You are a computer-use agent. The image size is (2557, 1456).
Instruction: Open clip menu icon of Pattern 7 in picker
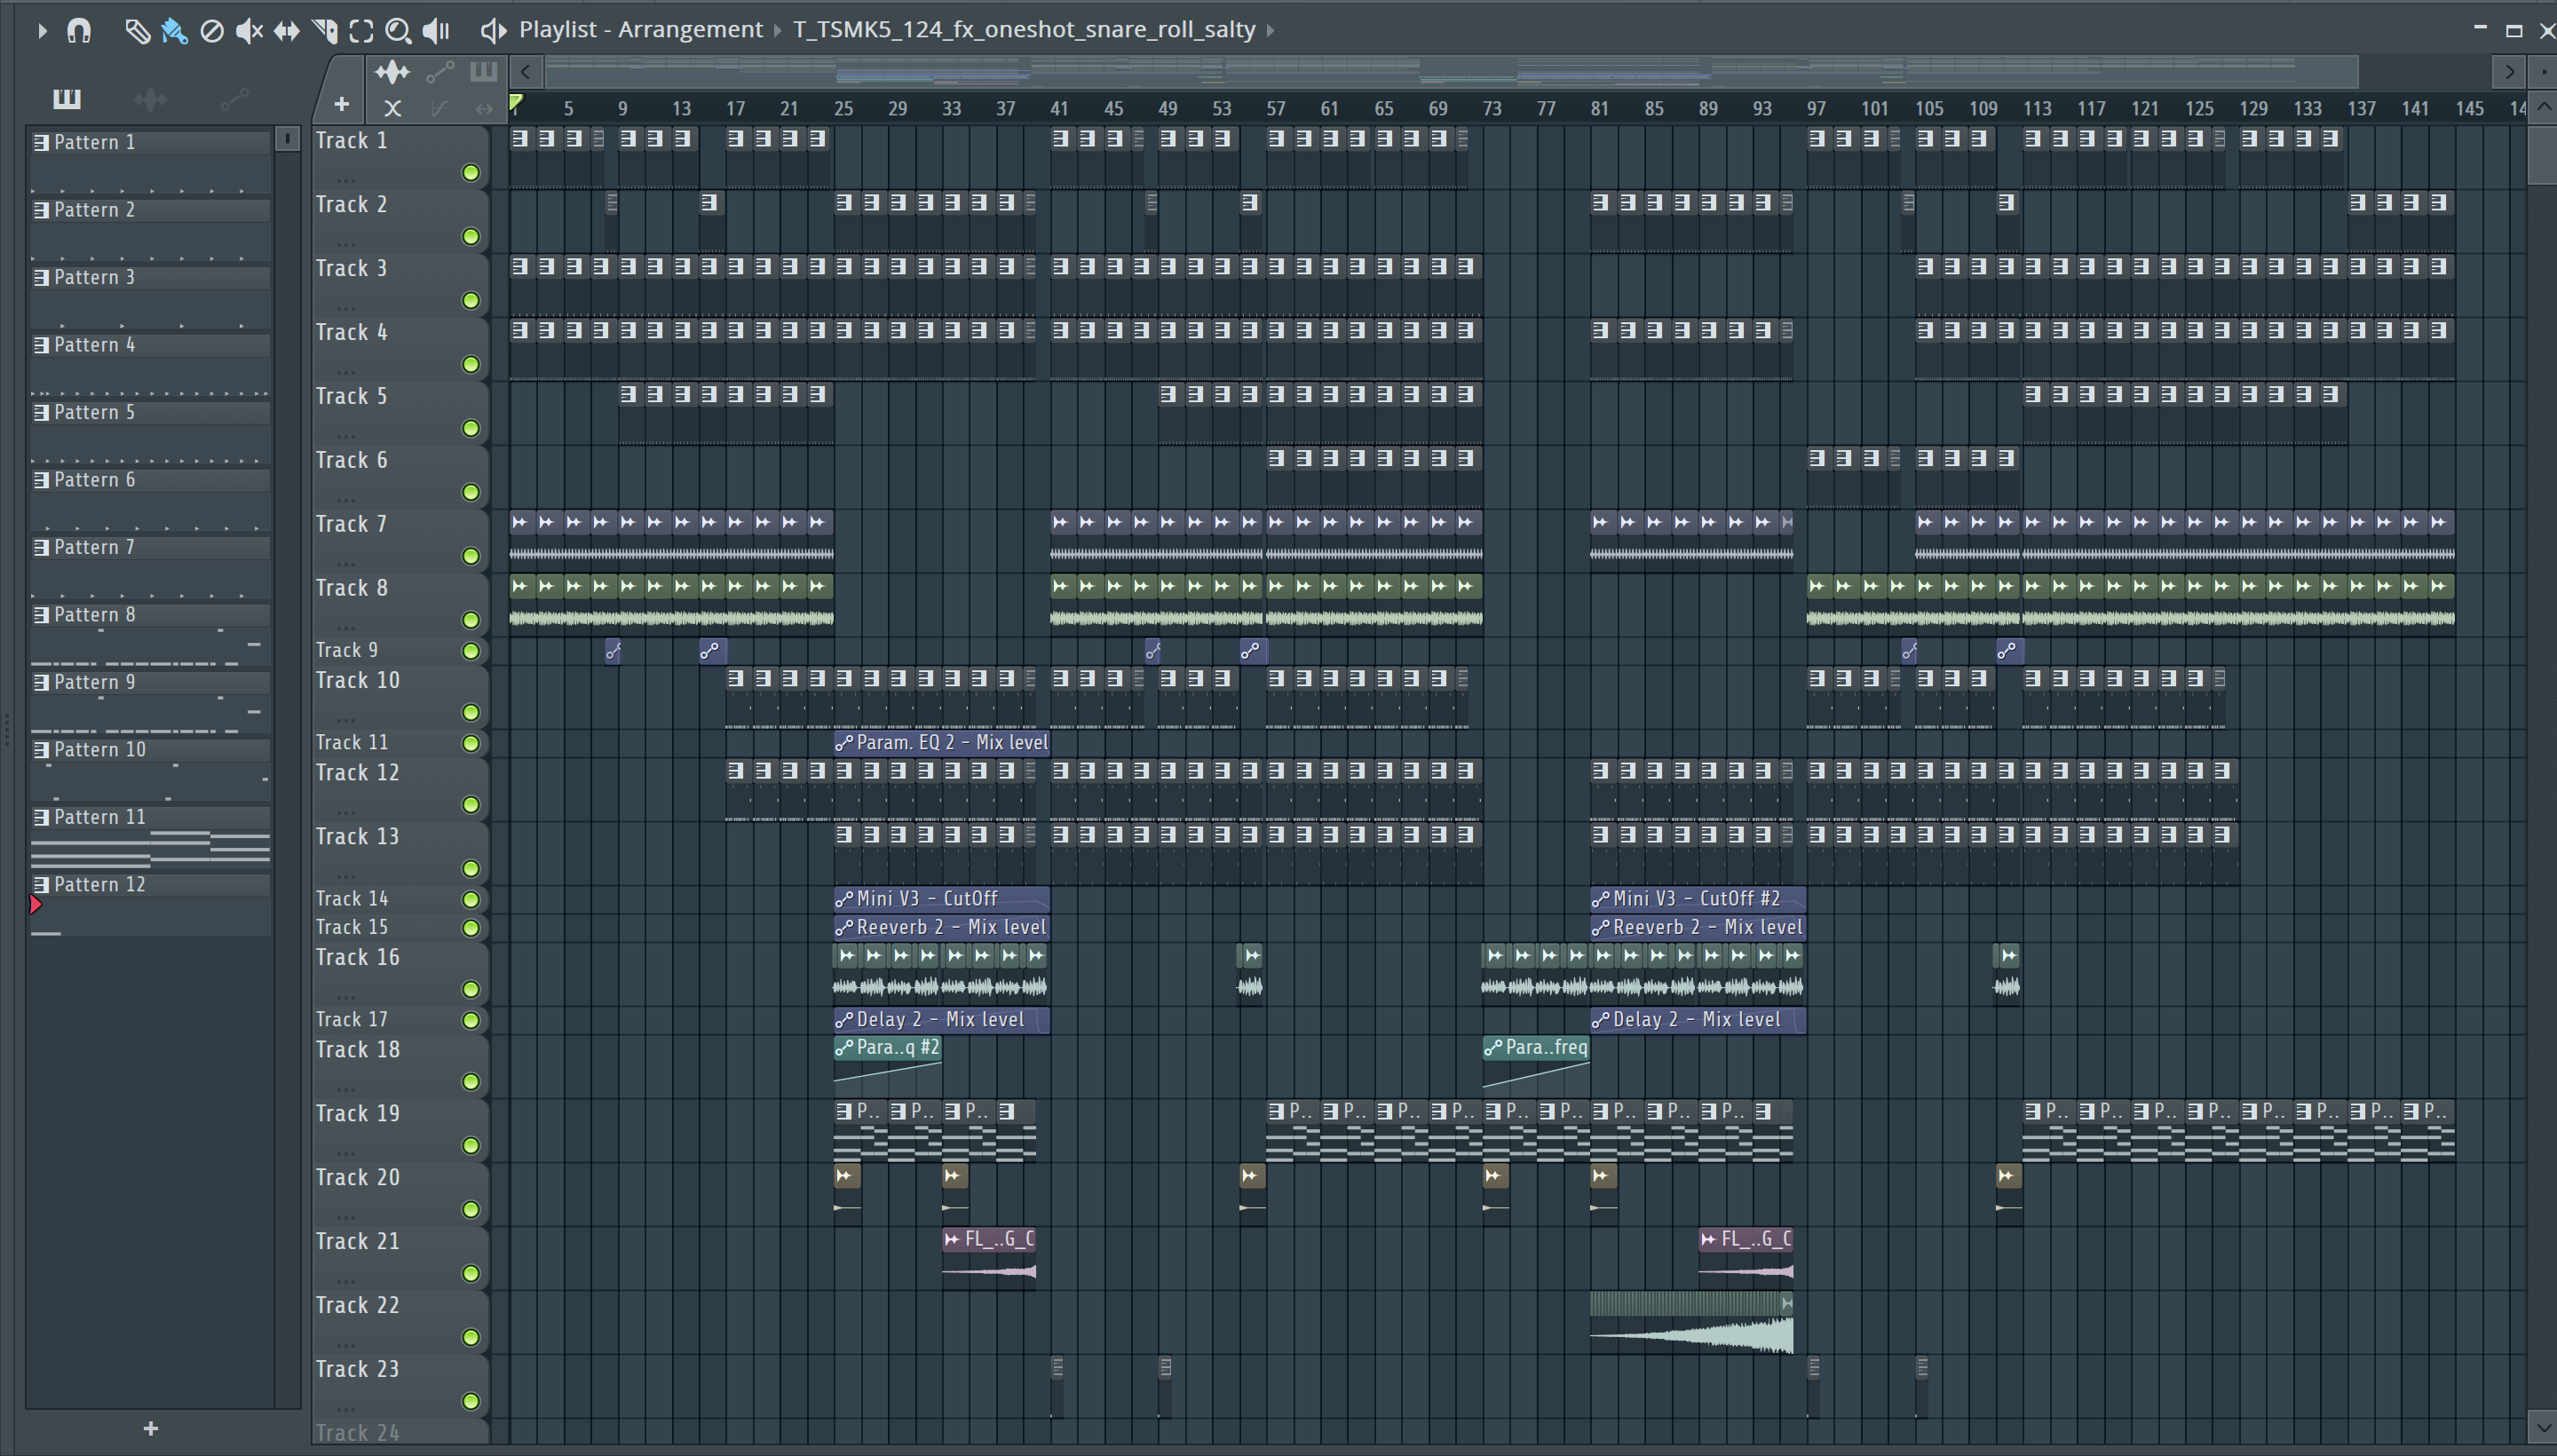pos(41,548)
